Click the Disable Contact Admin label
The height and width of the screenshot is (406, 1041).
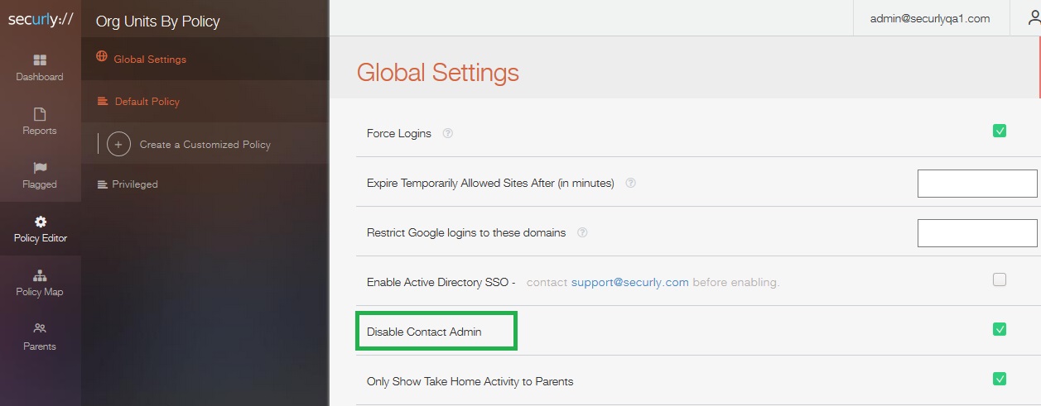point(424,332)
